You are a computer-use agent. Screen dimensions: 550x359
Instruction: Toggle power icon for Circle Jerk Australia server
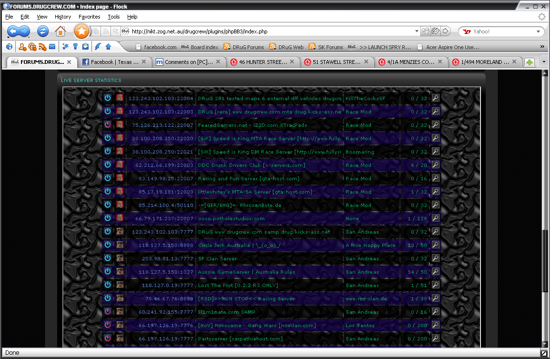[108, 245]
